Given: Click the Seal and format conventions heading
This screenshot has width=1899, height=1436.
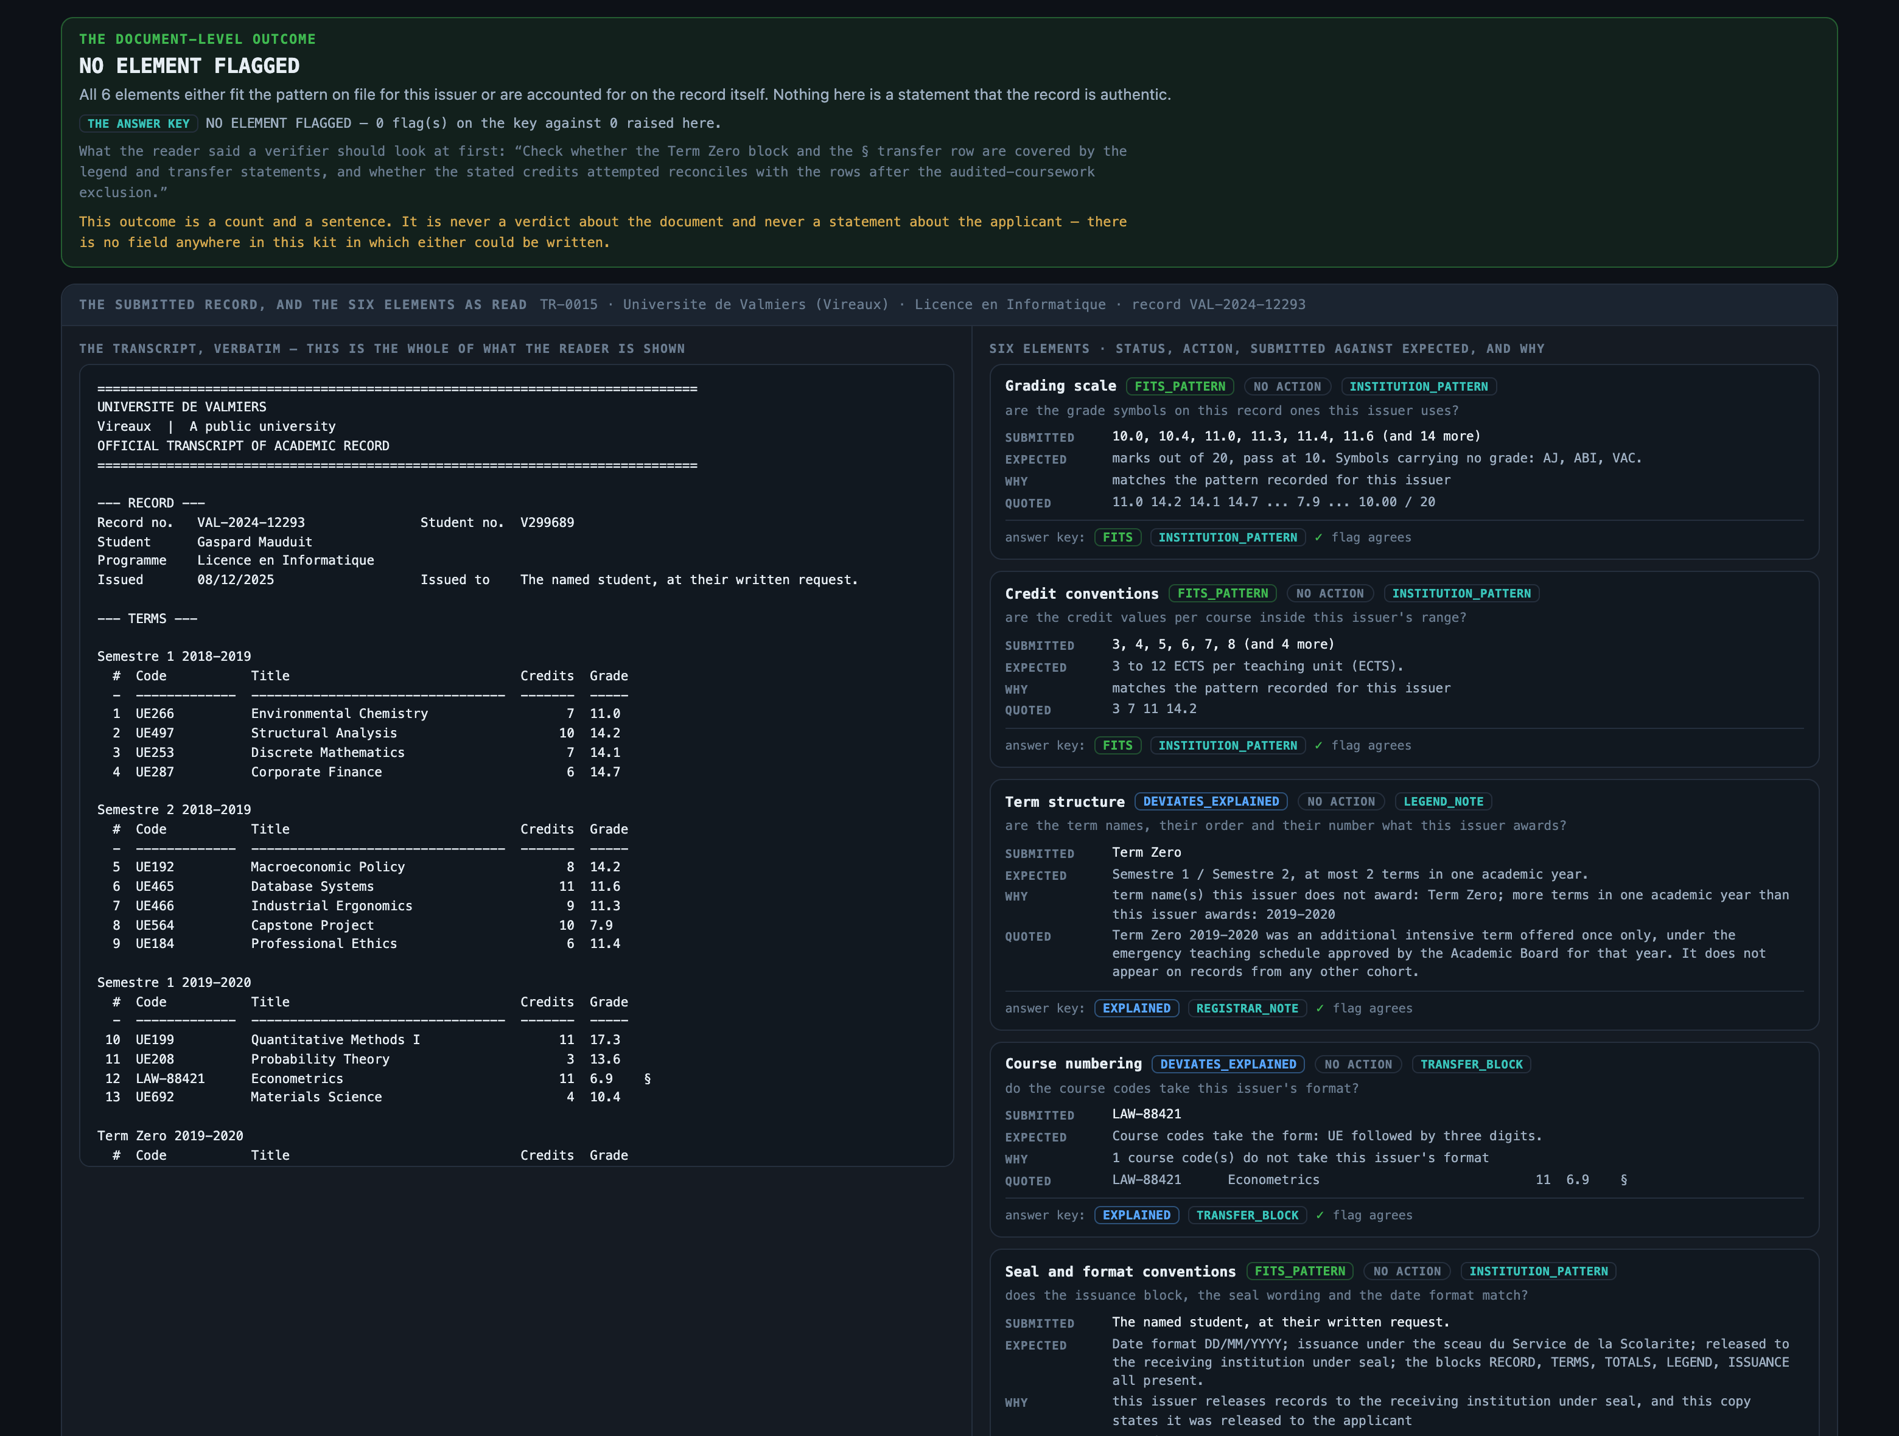Looking at the screenshot, I should coord(1121,1271).
